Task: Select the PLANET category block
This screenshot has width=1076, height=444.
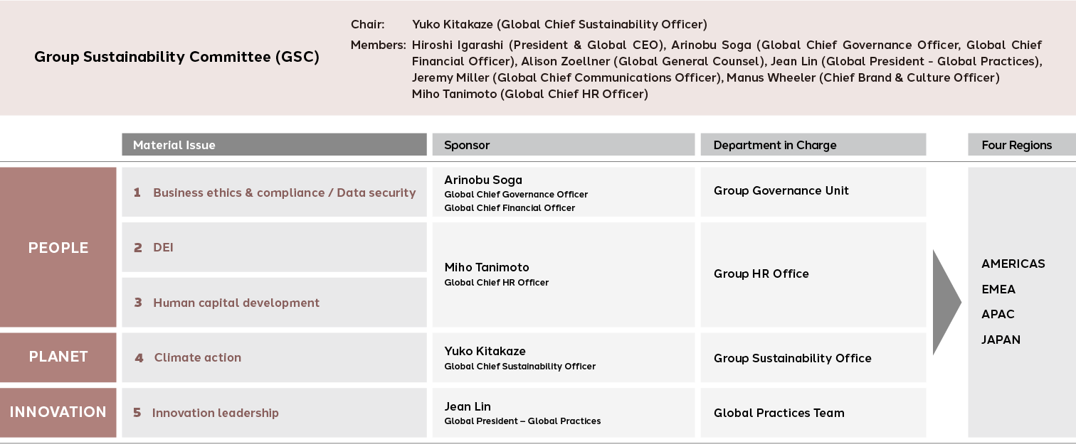Action: [58, 357]
